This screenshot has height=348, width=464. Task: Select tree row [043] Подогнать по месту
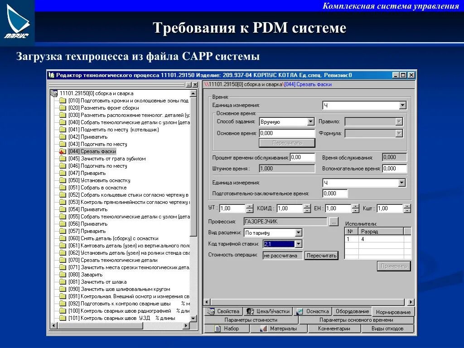click(98, 144)
